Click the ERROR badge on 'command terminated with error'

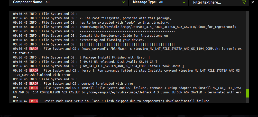click(x=34, y=83)
